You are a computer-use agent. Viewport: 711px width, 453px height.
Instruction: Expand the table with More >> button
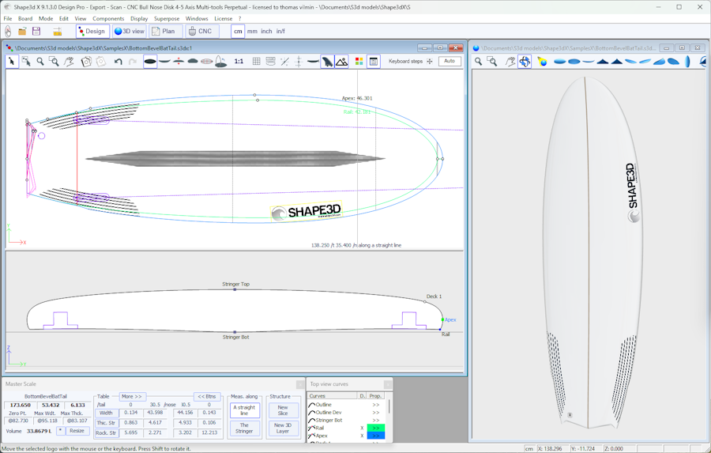(131, 397)
